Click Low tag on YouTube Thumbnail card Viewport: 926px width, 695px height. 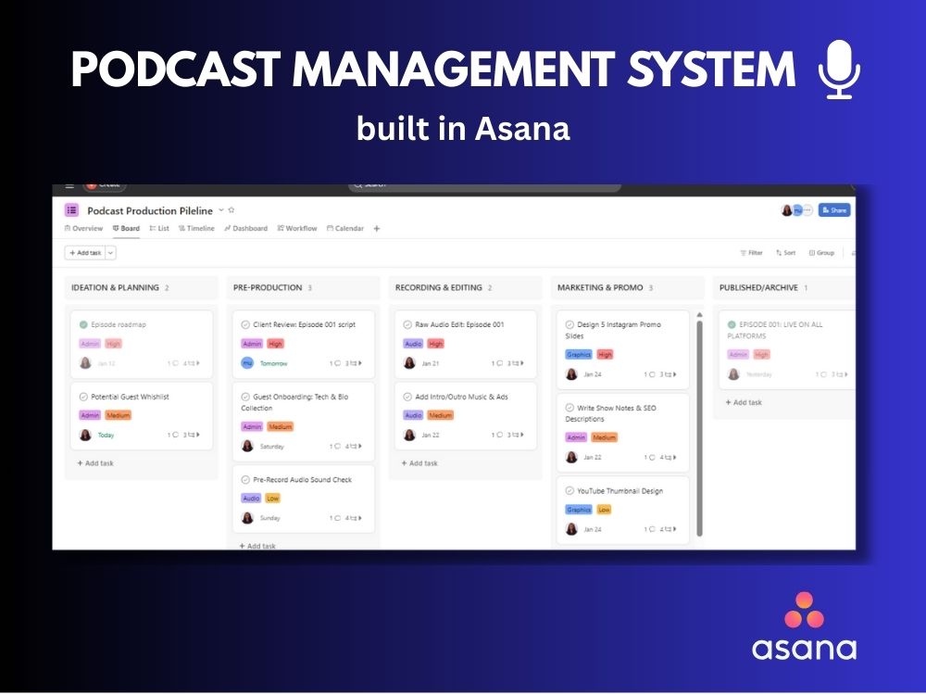point(604,510)
